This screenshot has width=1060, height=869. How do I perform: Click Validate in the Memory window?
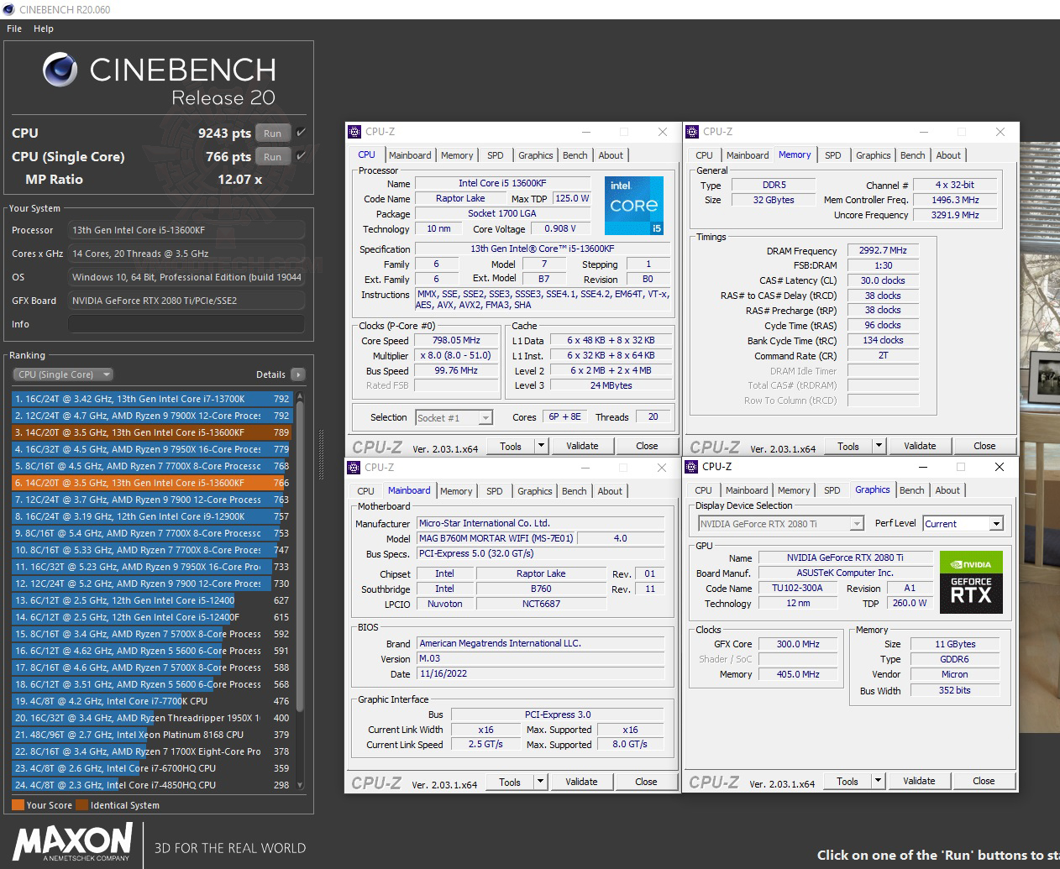pyautogui.click(x=920, y=446)
